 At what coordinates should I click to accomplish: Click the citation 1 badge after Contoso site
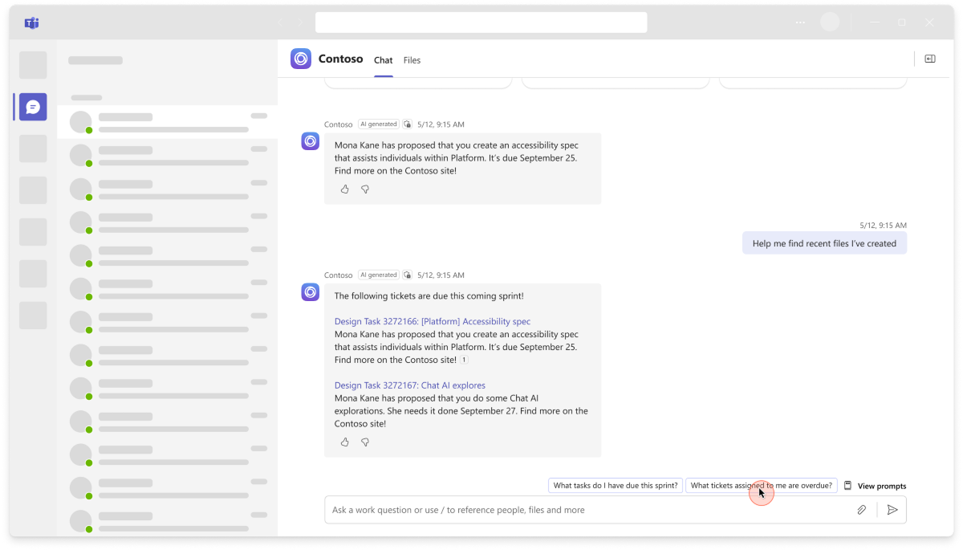pos(464,361)
